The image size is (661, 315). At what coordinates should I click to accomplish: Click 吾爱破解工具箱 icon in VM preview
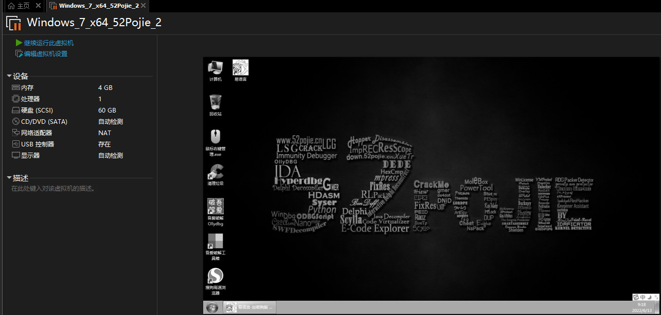pyautogui.click(x=215, y=247)
